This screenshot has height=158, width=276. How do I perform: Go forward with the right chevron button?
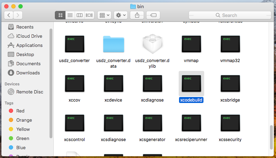coord(18,15)
